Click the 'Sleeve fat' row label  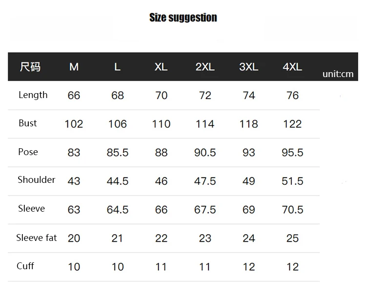point(37,238)
